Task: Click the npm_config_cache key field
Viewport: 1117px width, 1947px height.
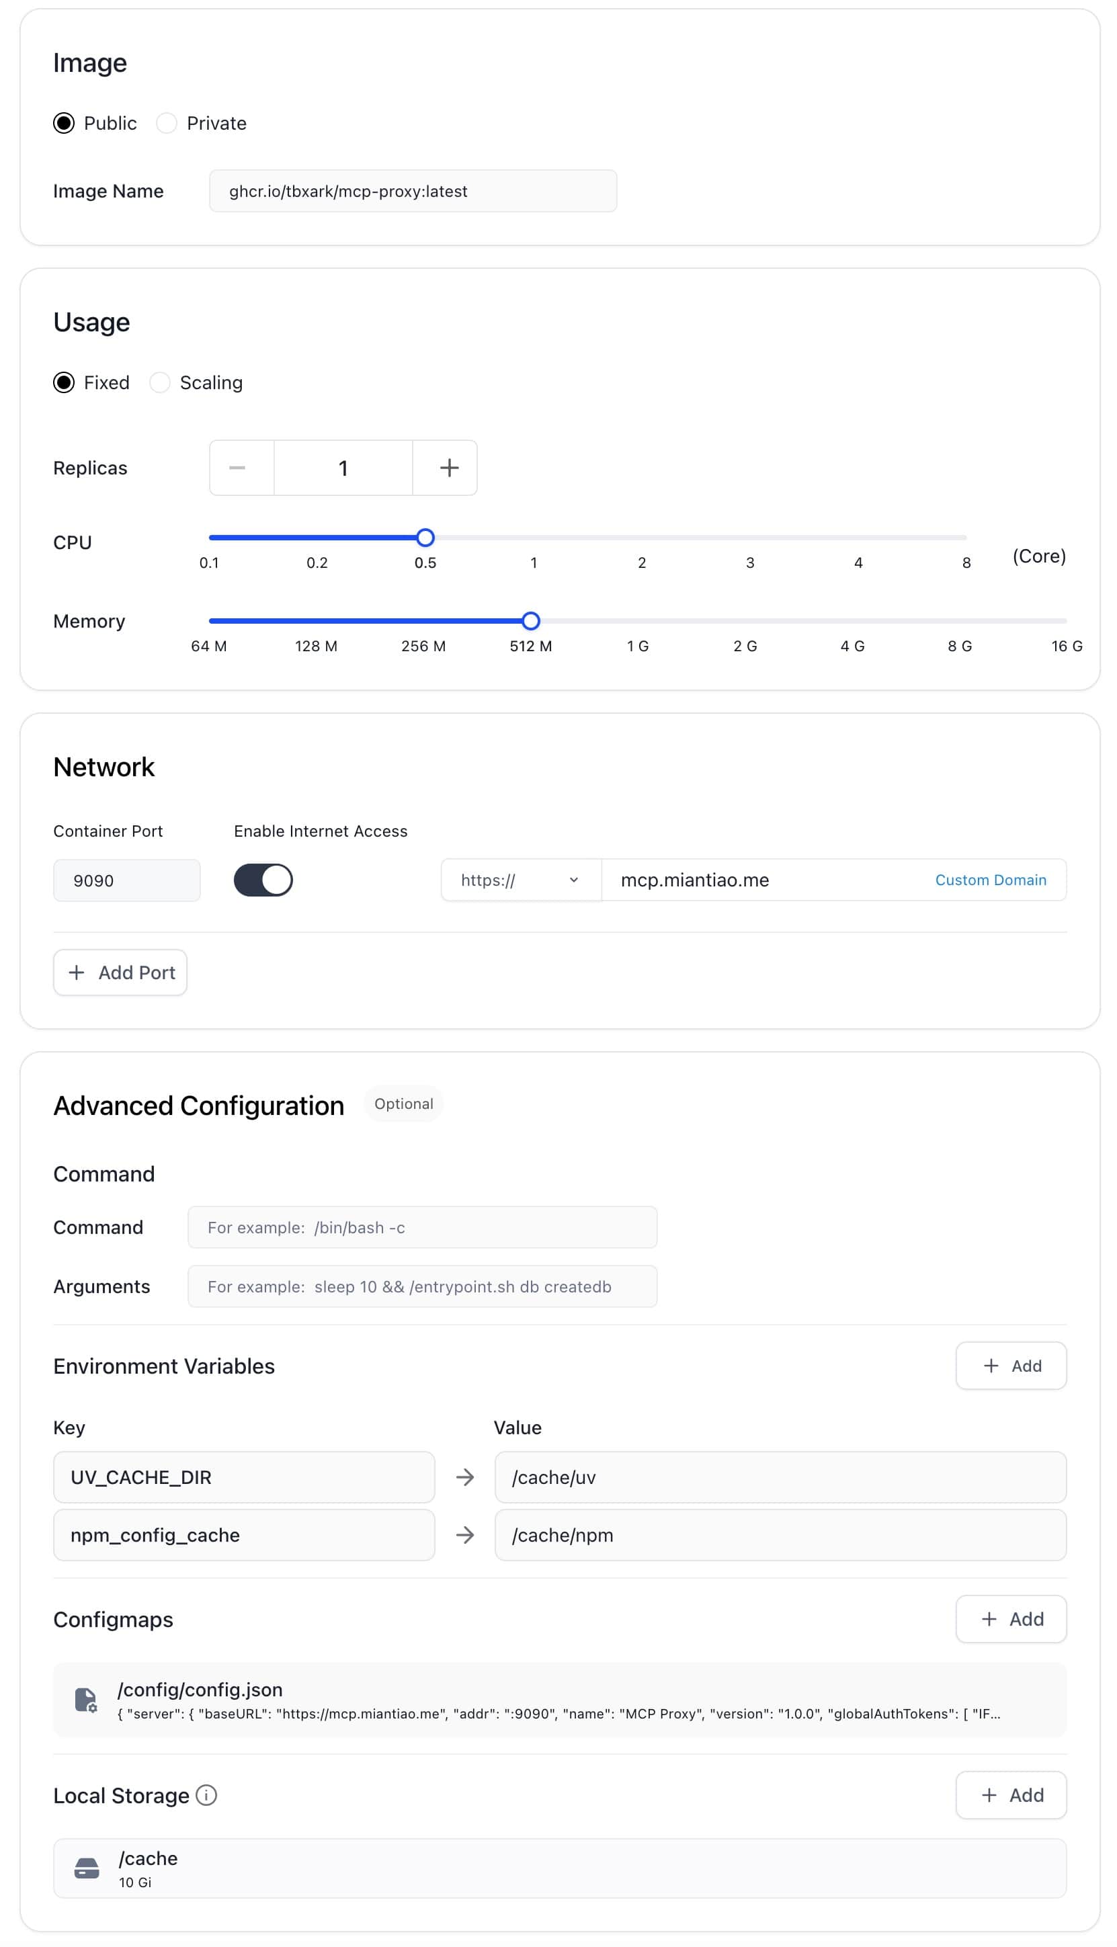Action: (244, 1534)
